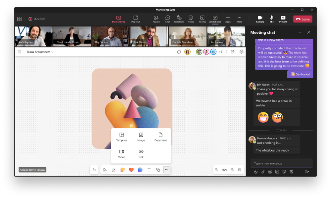Toggle the Mic mute
331x198 pixels.
(272, 19)
